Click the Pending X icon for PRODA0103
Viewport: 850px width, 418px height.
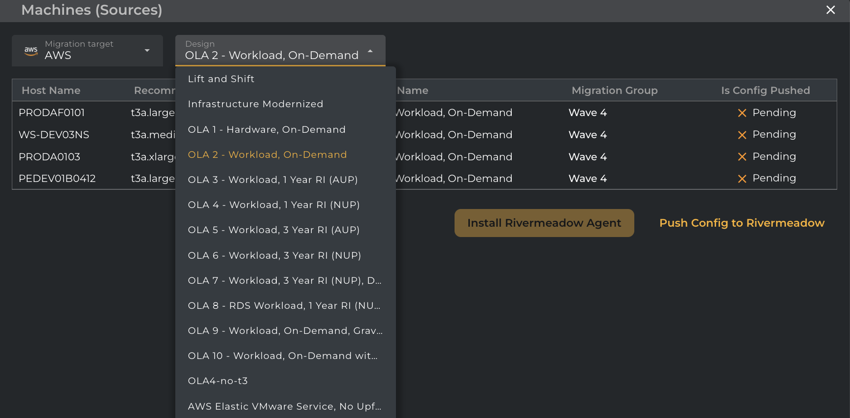coord(742,157)
